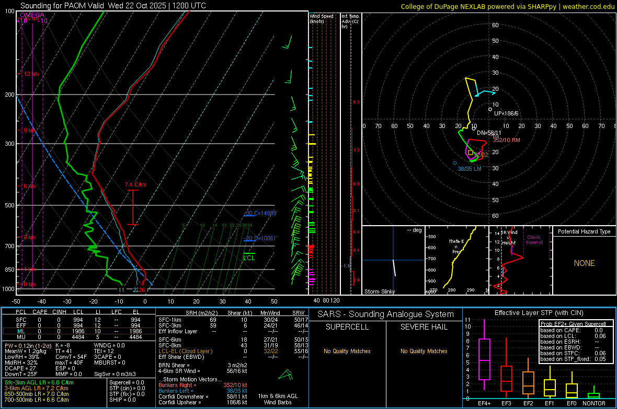Click the SigSvr = 0 m3/s3 value
617x409 pixels.
click(x=115, y=374)
